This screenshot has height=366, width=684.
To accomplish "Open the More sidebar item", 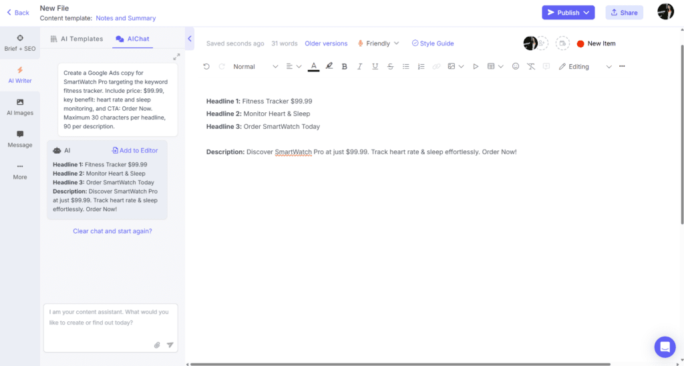I will click(x=20, y=172).
